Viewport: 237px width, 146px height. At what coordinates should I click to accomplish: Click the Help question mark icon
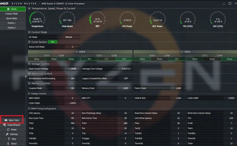[9, 139]
